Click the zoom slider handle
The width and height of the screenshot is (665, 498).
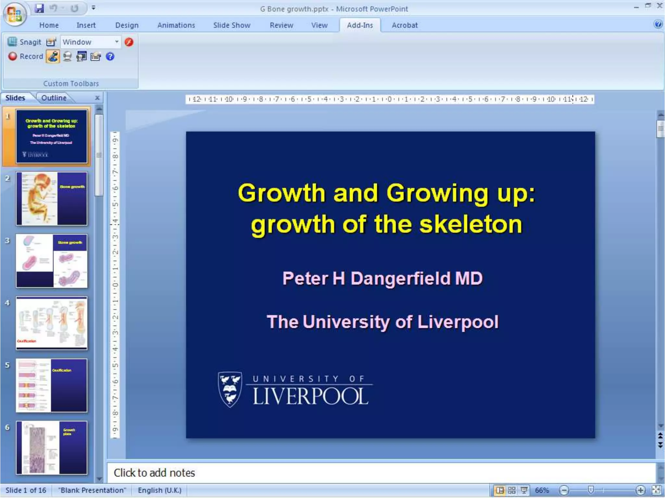click(591, 489)
